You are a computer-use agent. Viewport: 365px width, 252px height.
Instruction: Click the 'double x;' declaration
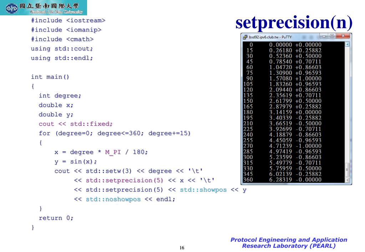[56, 105]
